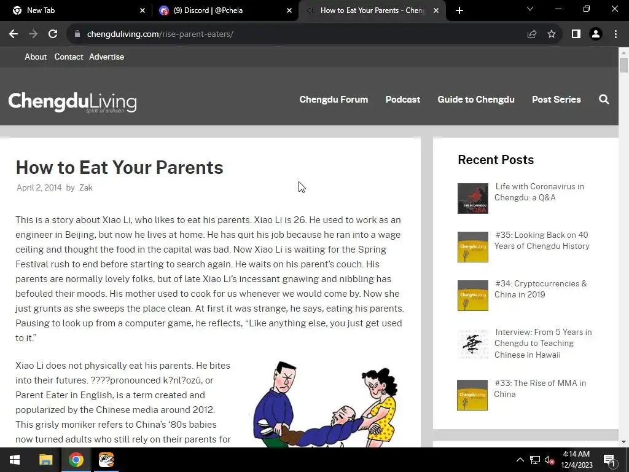Click the scrollbar up arrow
Image resolution: width=629 pixels, height=472 pixels.
tap(623, 52)
